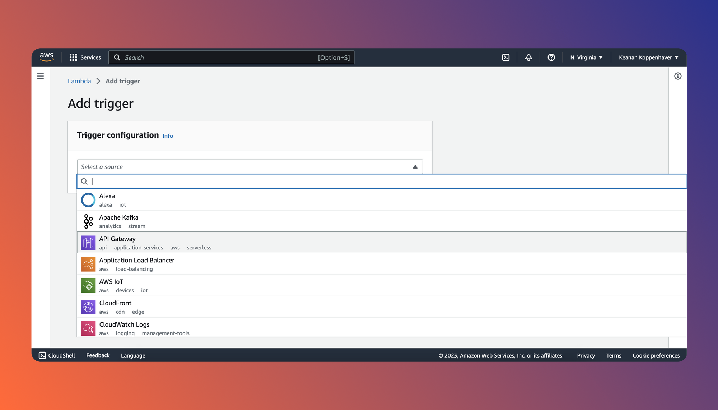Click the notifications bell icon
718x410 pixels.
point(528,57)
